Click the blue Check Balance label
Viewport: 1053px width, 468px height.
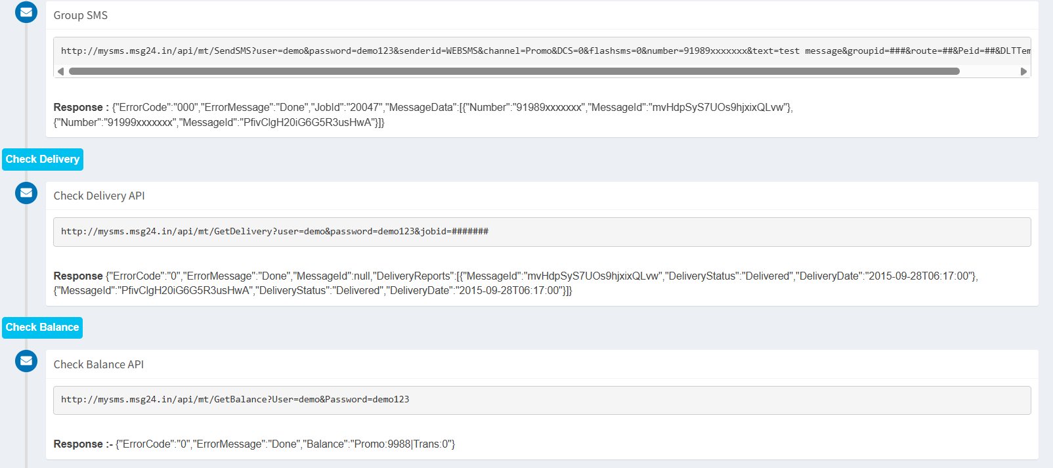(42, 328)
